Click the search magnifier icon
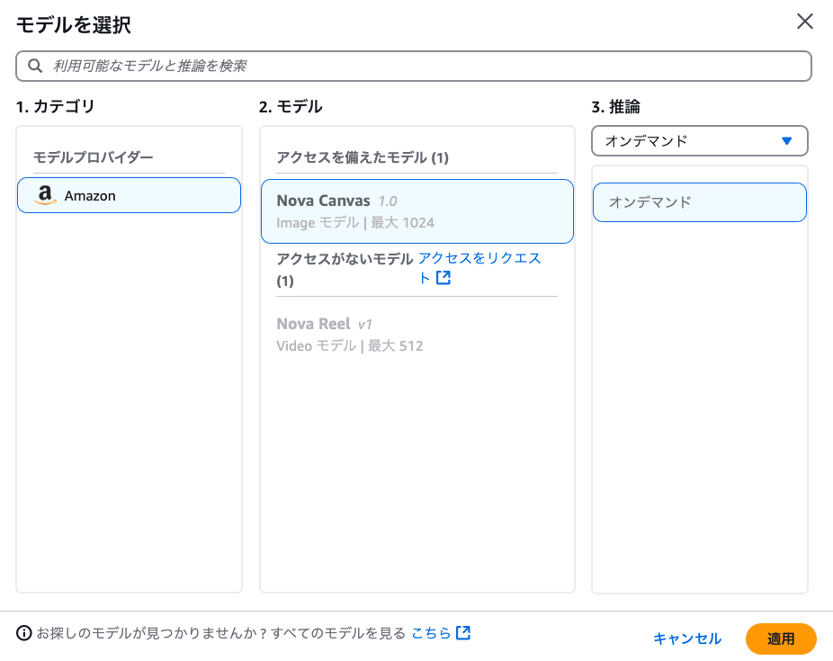The image size is (833, 661). [x=35, y=66]
